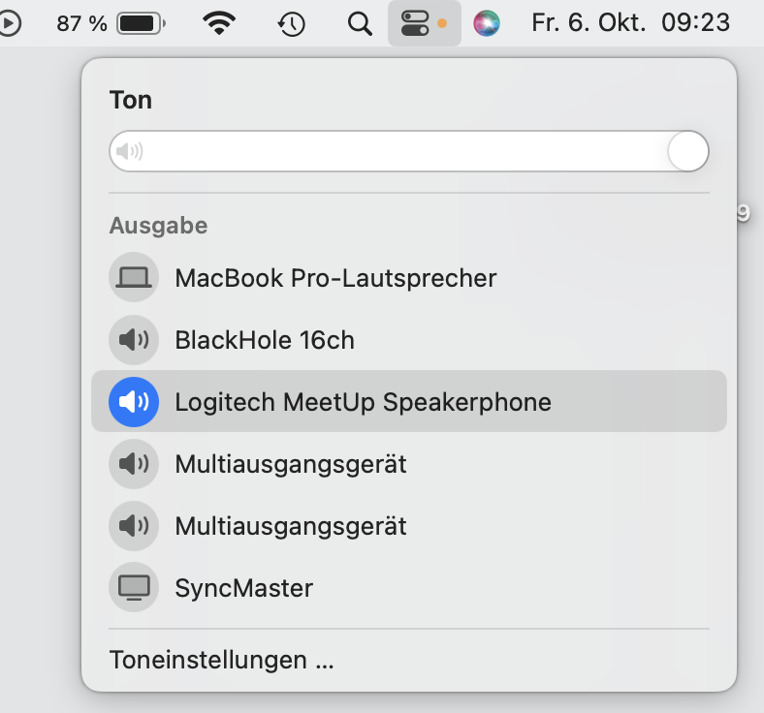Click the Ton volume slider knob
Screen dimensions: 764x713
click(x=687, y=151)
